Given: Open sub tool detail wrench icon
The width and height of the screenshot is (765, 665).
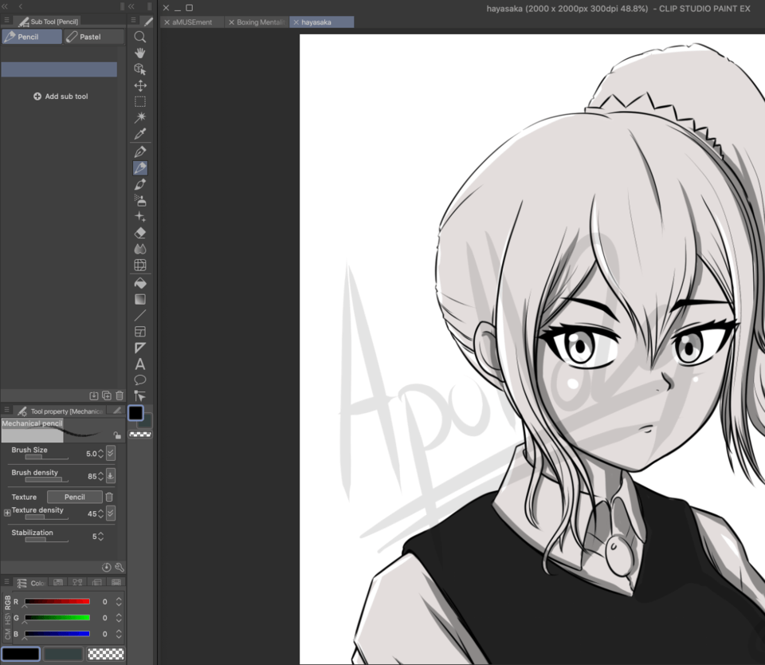Looking at the screenshot, I should pyautogui.click(x=120, y=567).
